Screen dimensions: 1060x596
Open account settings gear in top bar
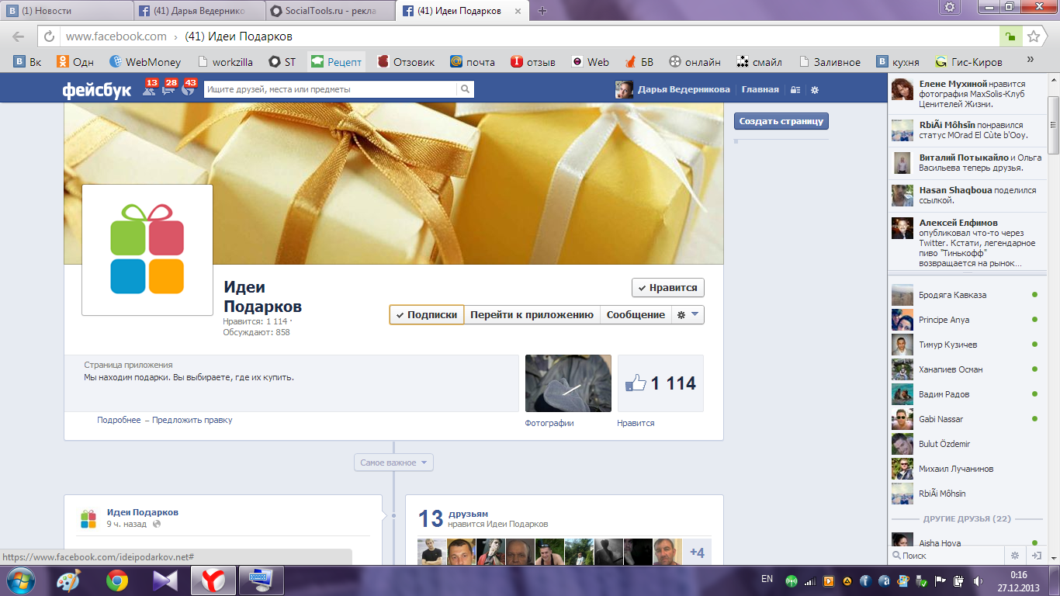click(815, 90)
